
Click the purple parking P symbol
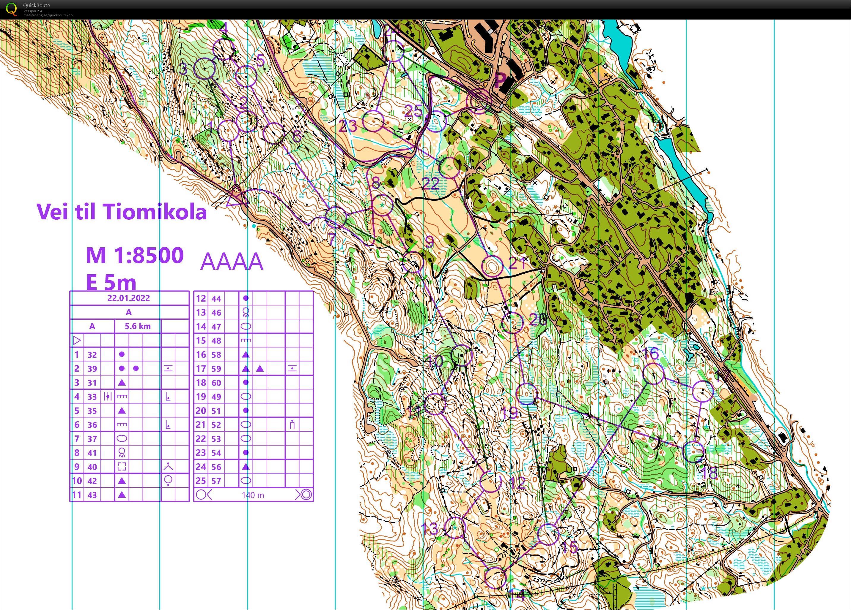tap(499, 80)
